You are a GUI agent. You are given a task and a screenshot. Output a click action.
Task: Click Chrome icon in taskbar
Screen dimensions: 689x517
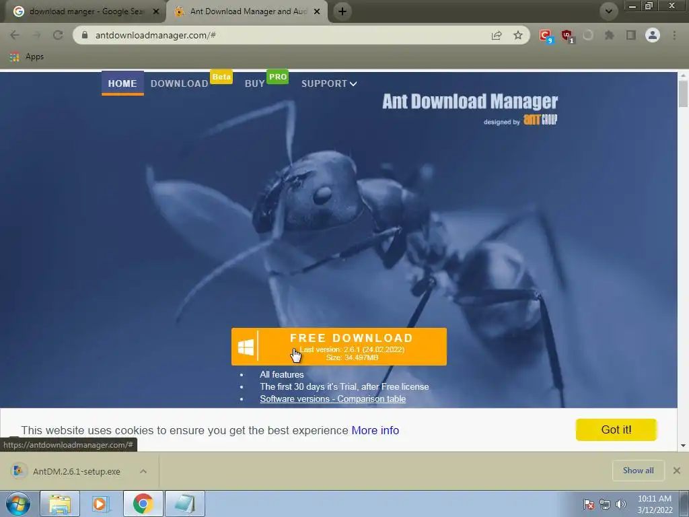point(143,504)
